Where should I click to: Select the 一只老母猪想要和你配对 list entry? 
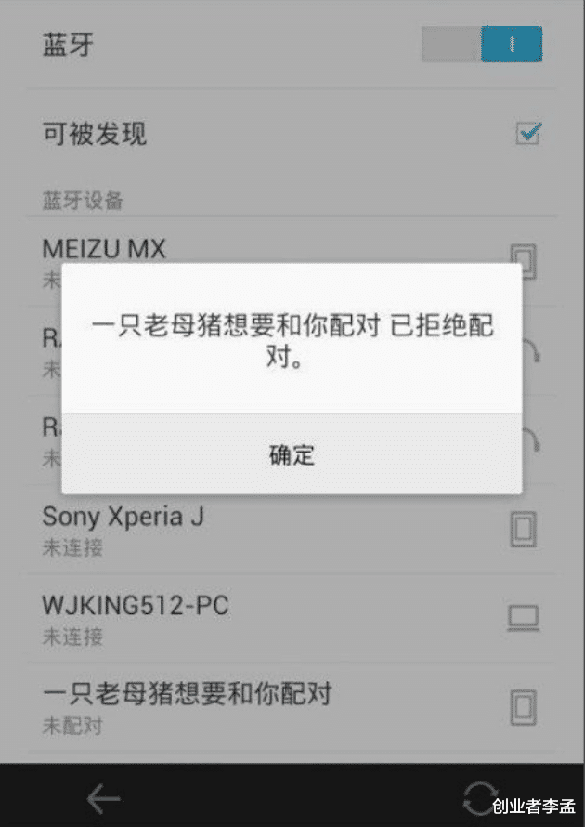292,708
